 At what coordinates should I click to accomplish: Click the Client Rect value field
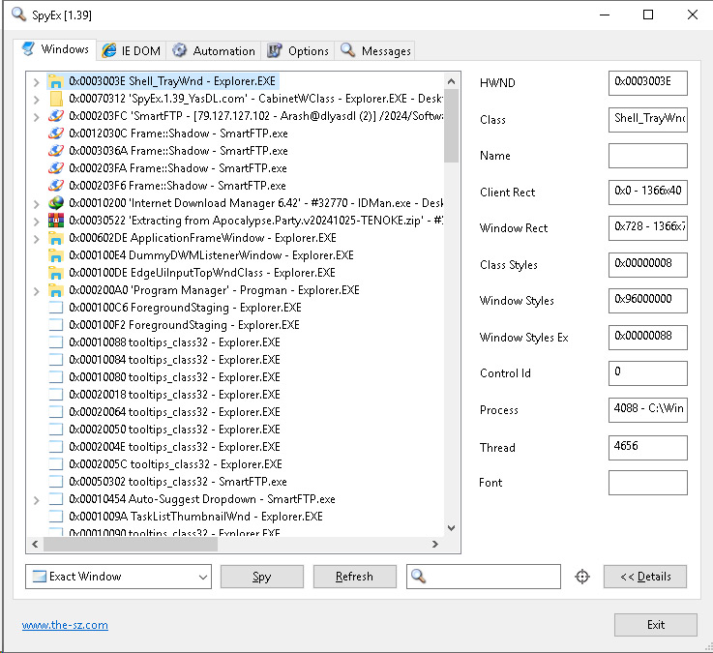tap(648, 193)
